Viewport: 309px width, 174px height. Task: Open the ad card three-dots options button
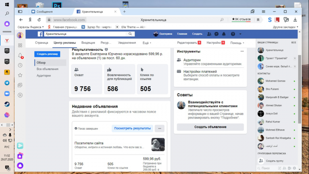(160, 128)
